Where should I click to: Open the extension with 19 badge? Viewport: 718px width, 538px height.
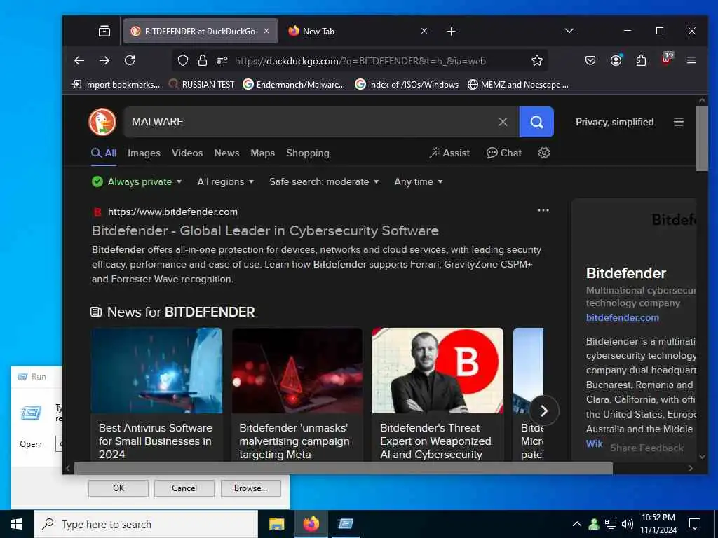click(x=667, y=60)
